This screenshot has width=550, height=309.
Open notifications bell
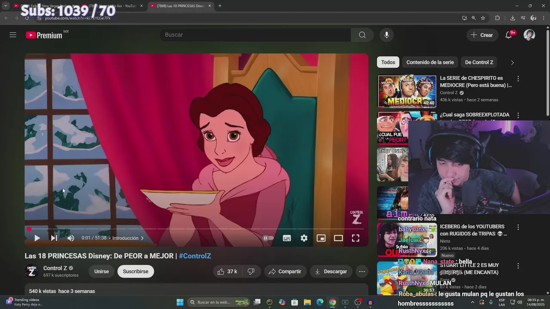509,35
